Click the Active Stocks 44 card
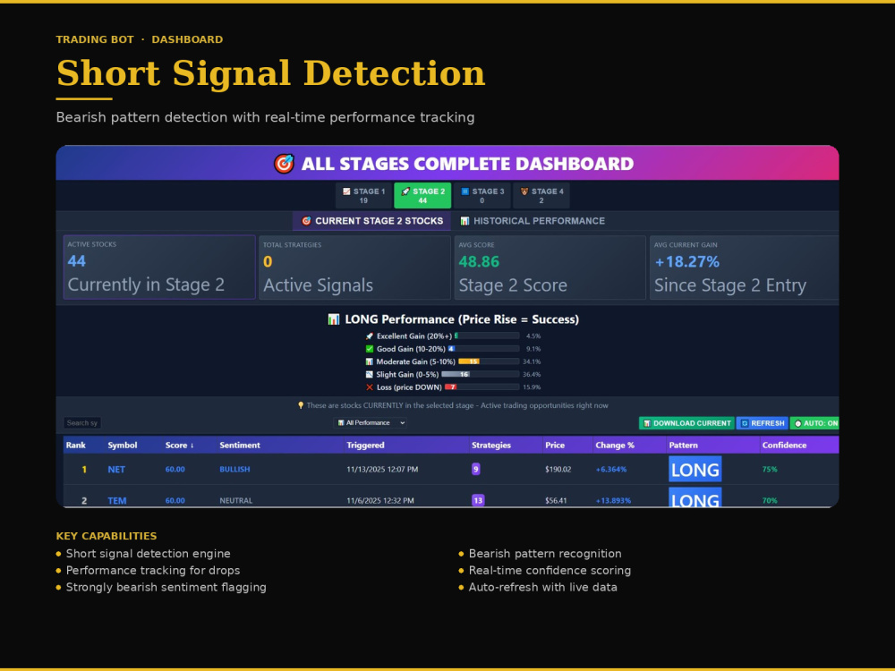This screenshot has height=671, width=895. (159, 267)
